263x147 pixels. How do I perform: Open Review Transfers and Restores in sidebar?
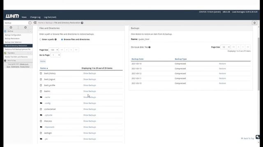click(x=16, y=57)
